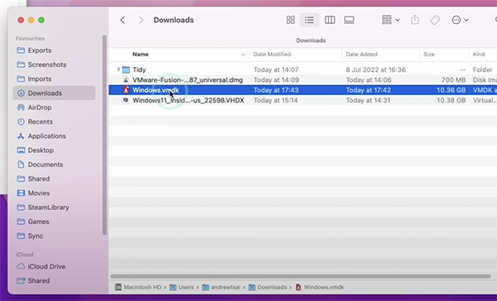Viewport: 497px width, 301px height.
Task: Select Downloads in the sidebar
Action: (54, 93)
